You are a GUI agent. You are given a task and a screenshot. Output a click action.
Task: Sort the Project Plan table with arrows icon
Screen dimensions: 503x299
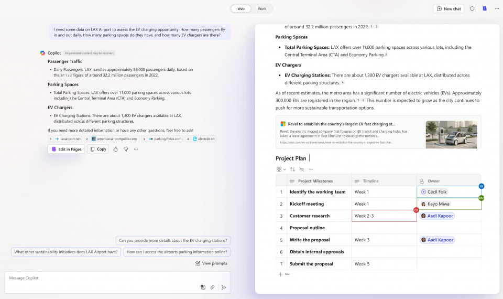click(292, 169)
